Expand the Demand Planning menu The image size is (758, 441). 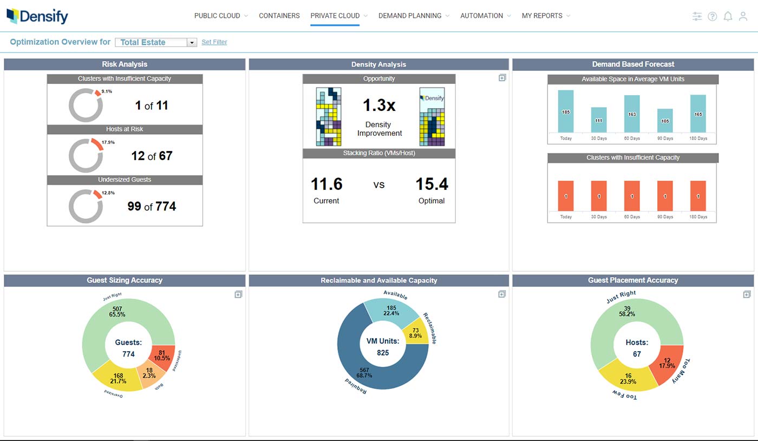tap(414, 16)
